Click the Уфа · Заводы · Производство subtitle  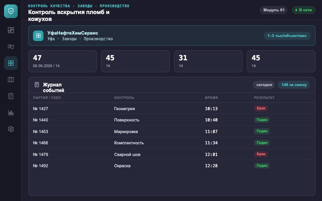pos(80,39)
